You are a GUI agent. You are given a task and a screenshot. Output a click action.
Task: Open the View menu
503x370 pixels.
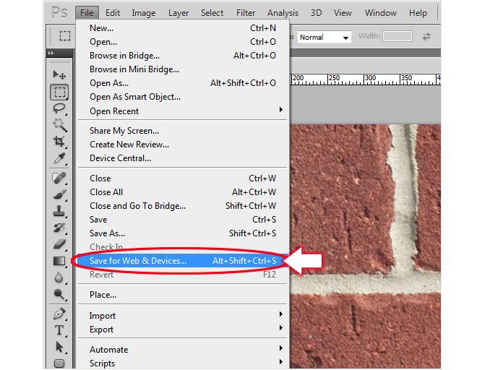[x=343, y=13]
